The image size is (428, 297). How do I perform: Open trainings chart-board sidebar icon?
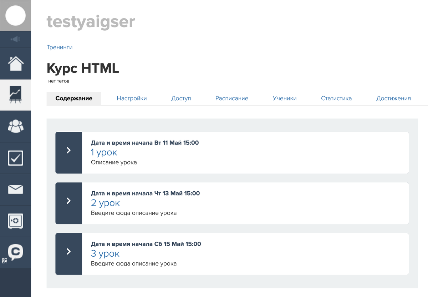[15, 95]
